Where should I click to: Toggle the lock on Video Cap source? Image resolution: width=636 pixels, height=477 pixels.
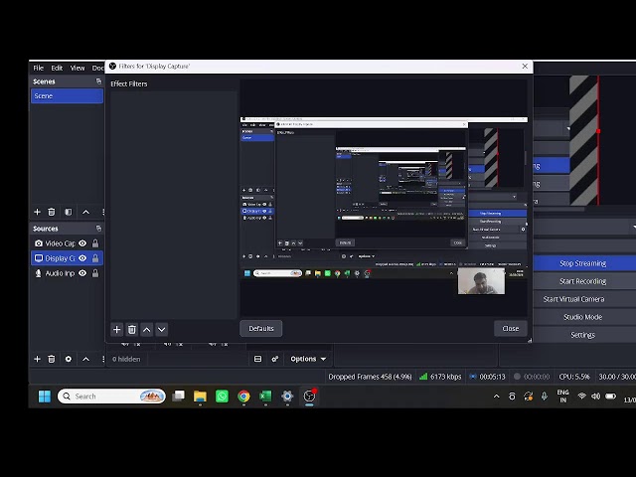point(95,243)
